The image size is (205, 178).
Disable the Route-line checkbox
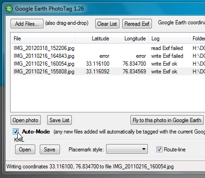tap(159, 150)
